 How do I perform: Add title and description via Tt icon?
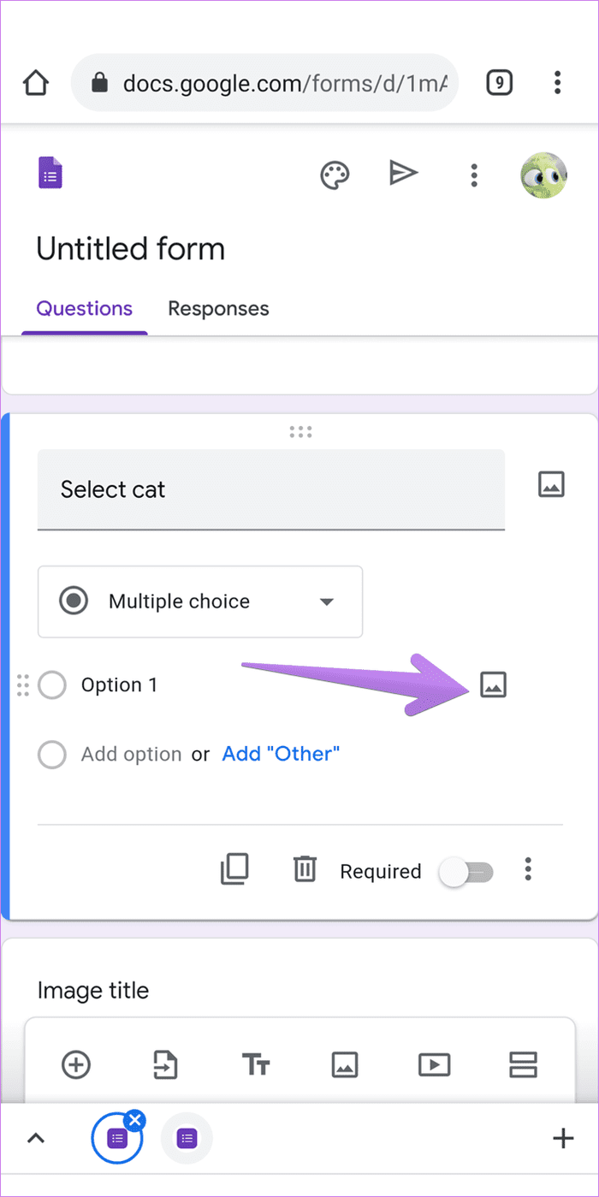point(256,1065)
